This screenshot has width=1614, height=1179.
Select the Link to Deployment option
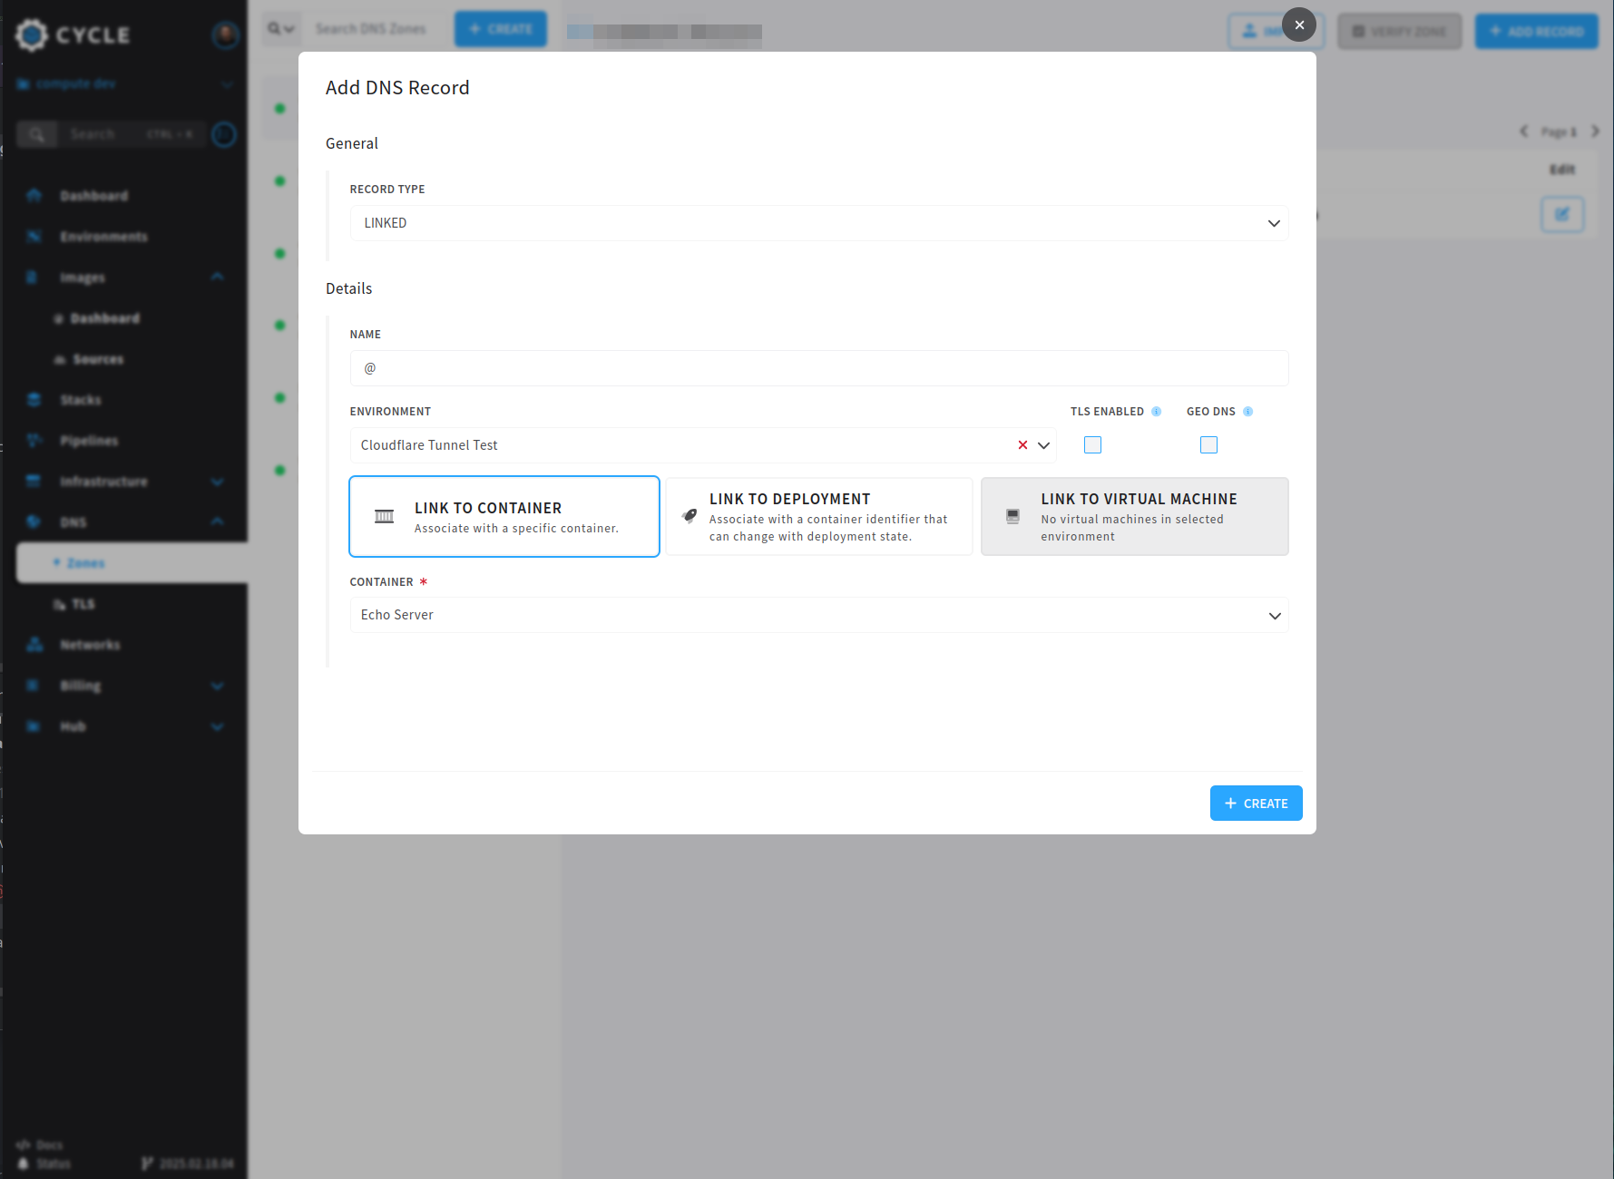[x=819, y=516]
